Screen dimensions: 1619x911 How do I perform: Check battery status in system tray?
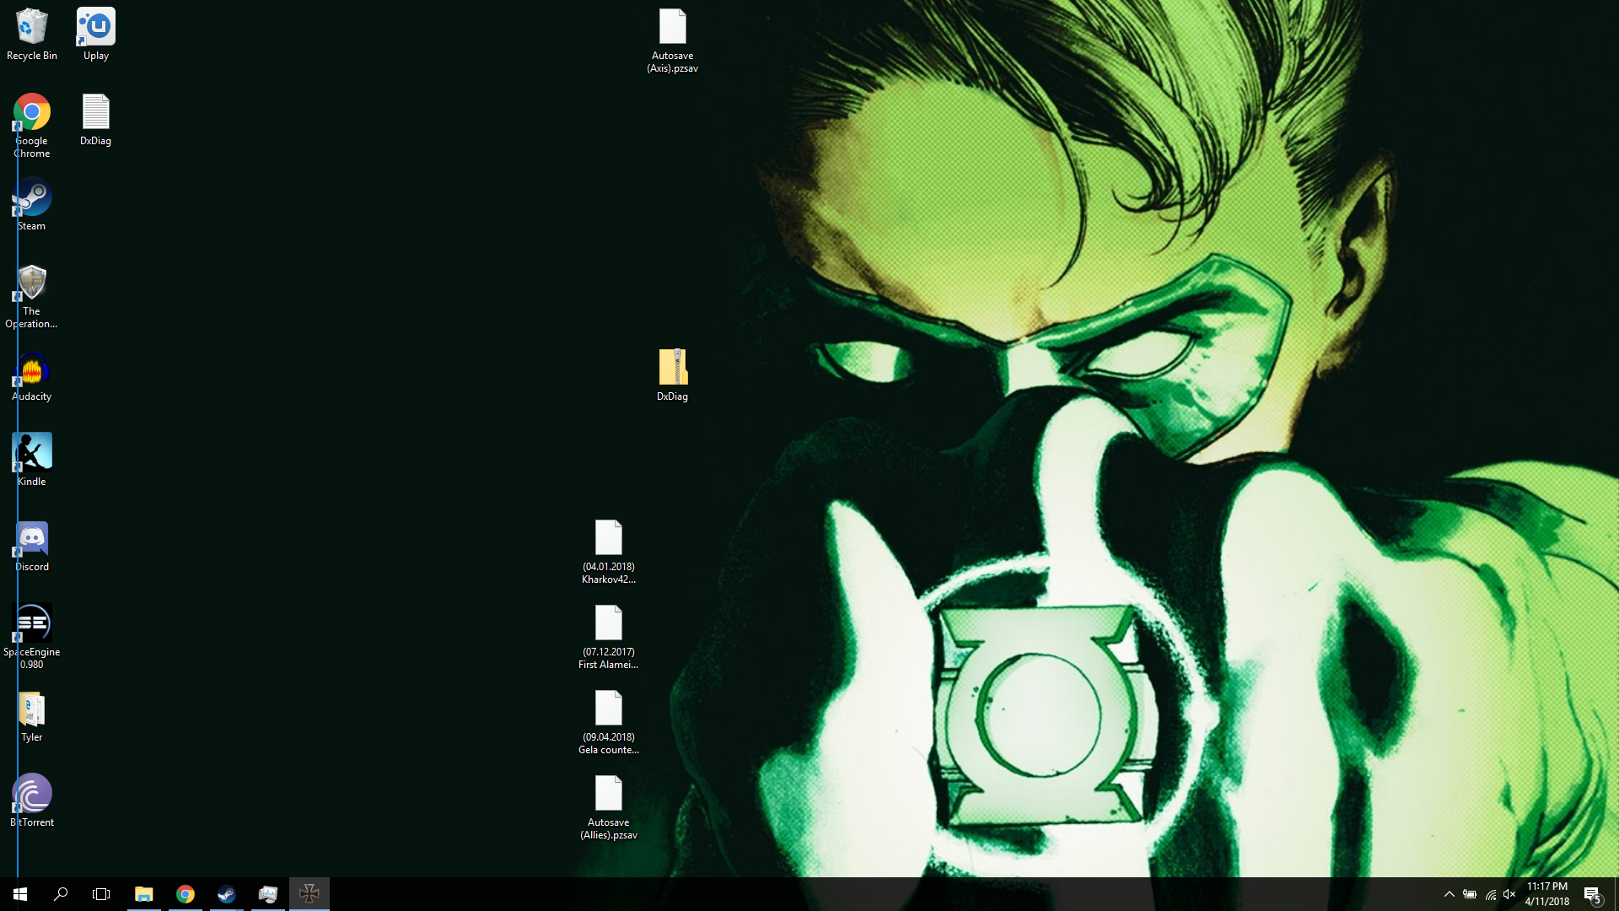(1470, 894)
